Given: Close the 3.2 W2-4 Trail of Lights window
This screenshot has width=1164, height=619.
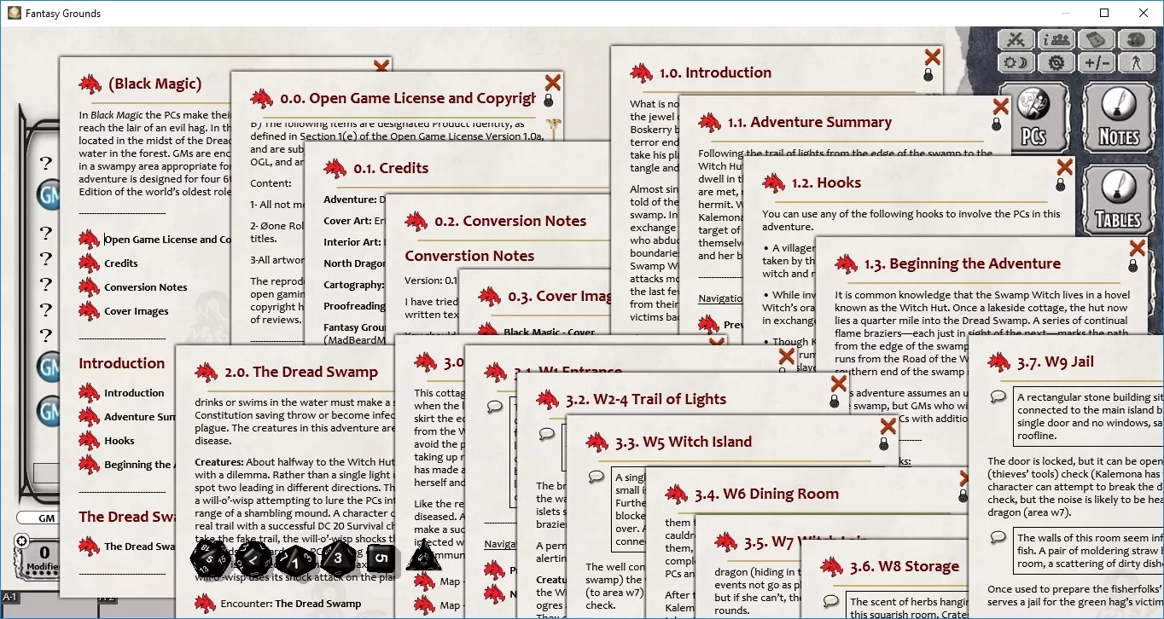Looking at the screenshot, I should pos(839,384).
